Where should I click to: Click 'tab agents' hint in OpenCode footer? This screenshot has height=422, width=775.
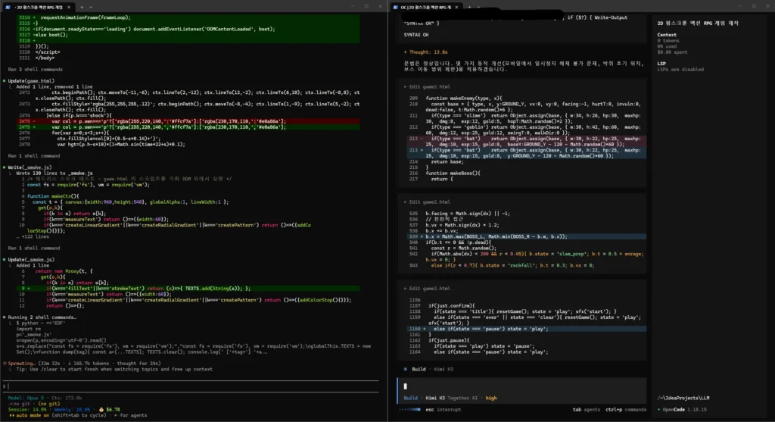[587, 410]
